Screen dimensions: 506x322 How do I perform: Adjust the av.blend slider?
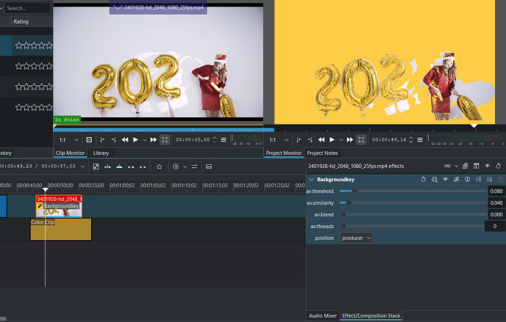click(x=413, y=214)
